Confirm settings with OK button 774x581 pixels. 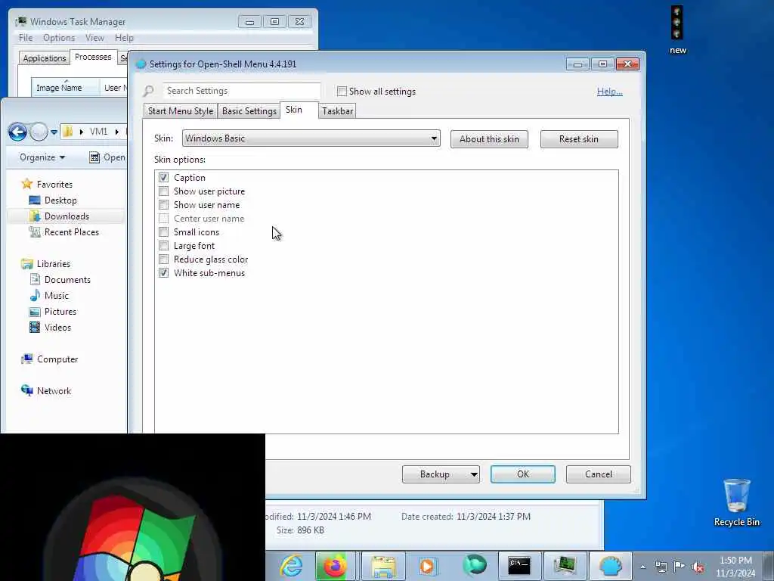pyautogui.click(x=523, y=474)
